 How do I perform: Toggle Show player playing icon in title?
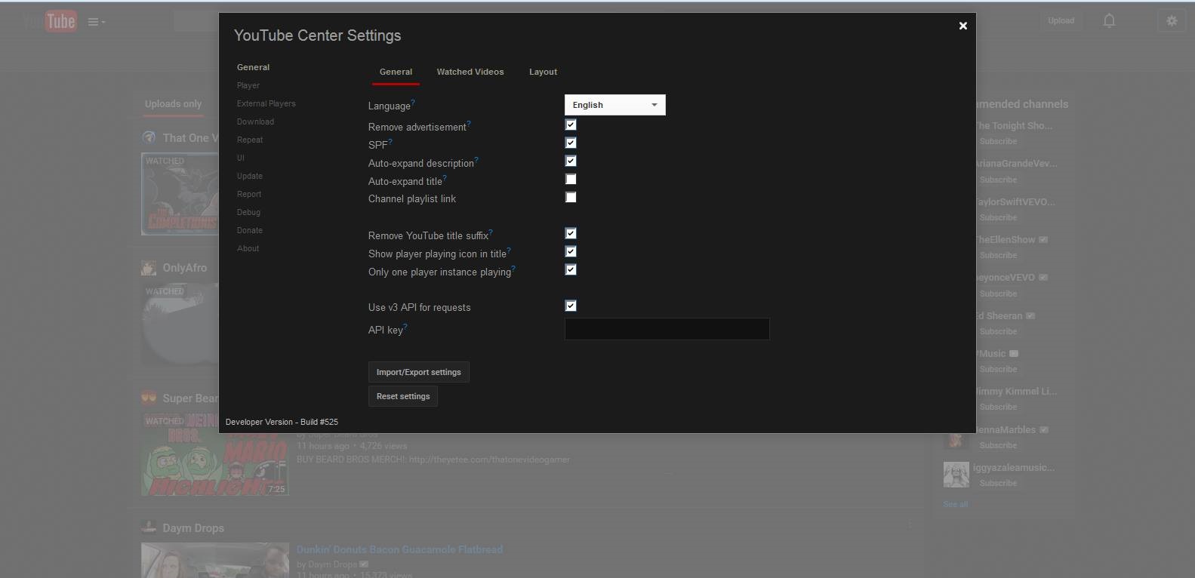coord(571,251)
